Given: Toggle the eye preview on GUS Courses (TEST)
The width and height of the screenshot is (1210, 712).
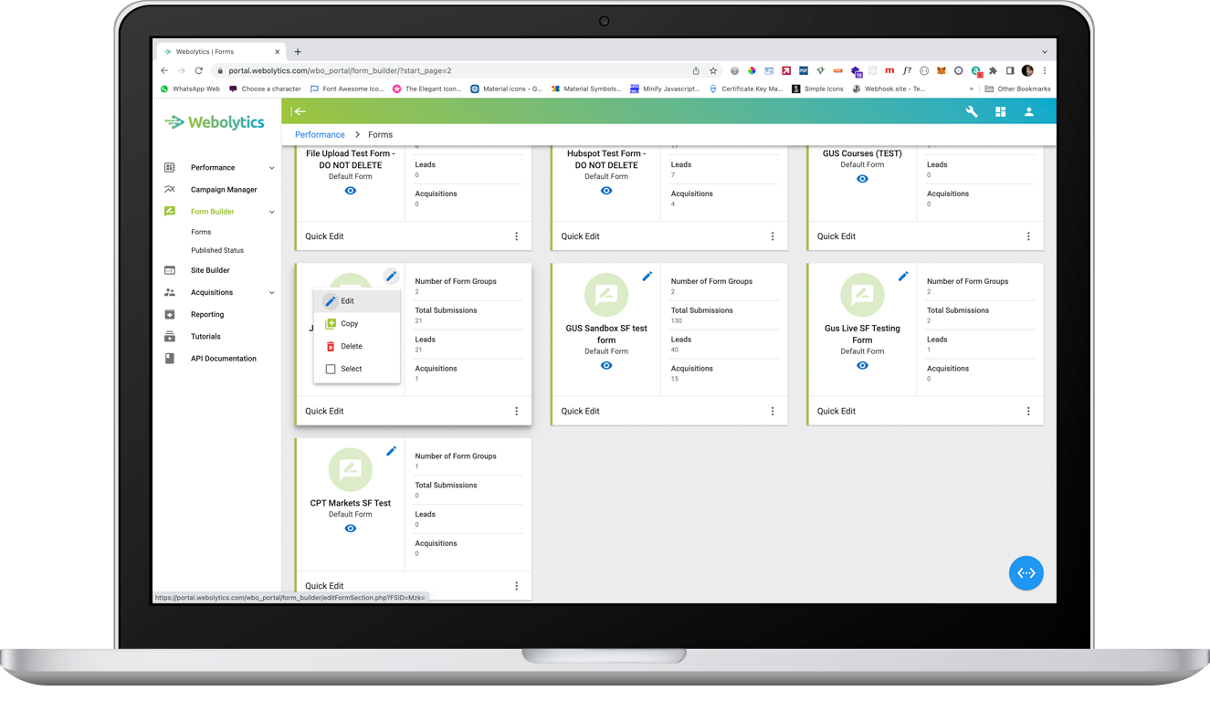Looking at the screenshot, I should click(862, 179).
